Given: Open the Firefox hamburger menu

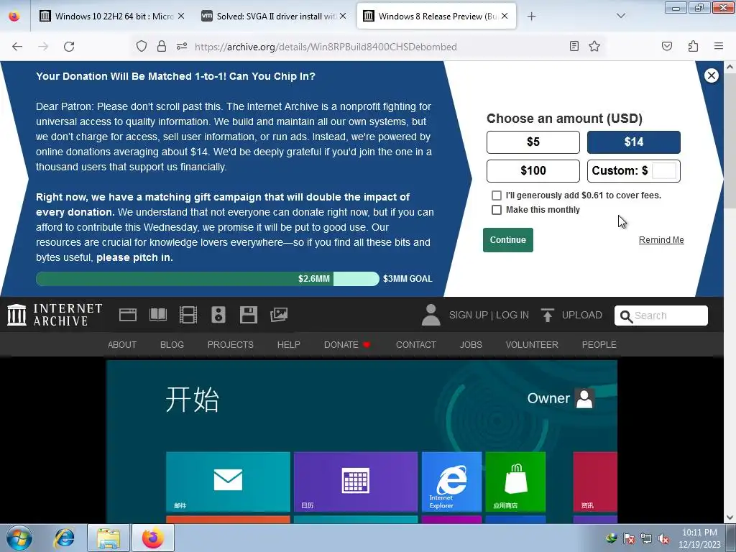Looking at the screenshot, I should click(719, 46).
